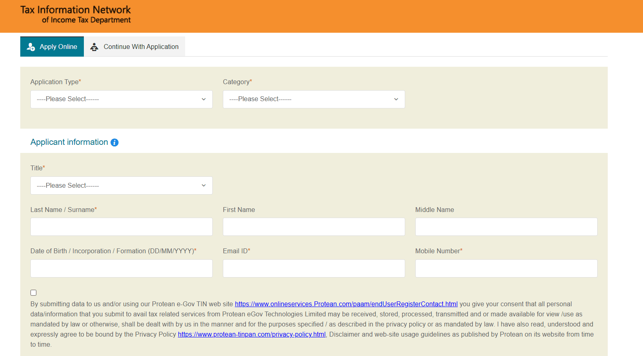Focus the Email ID text field
643x356 pixels.
tap(314, 268)
